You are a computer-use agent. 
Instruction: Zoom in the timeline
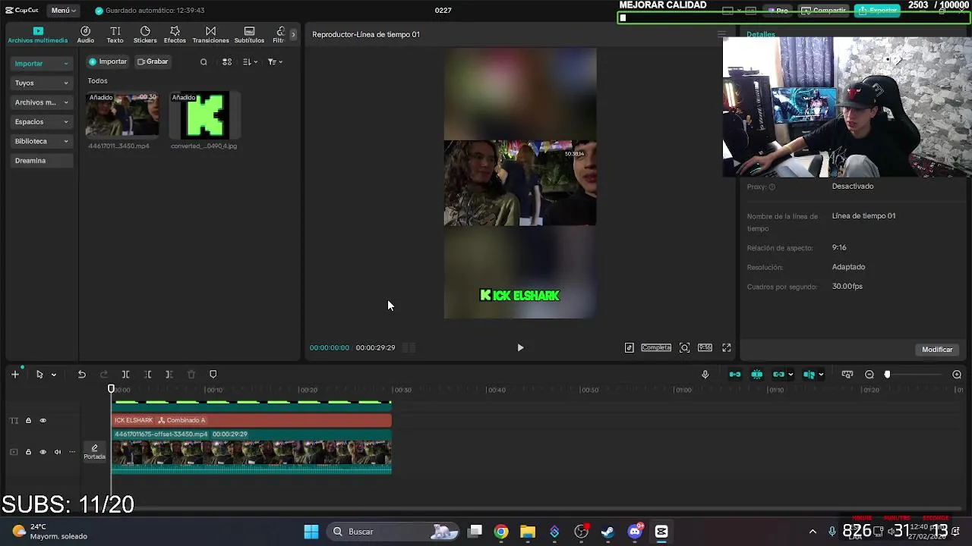click(x=957, y=375)
